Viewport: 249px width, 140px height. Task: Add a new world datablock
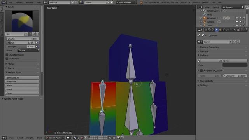[235, 42]
